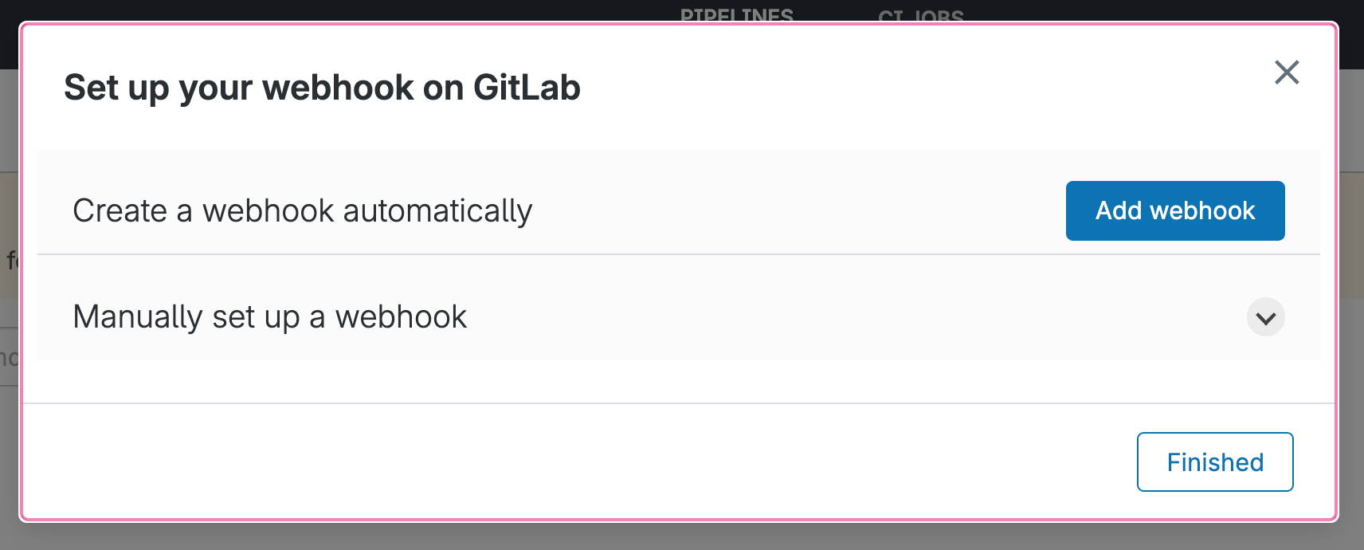This screenshot has width=1364, height=550.
Task: Toggle the manual setup accordion arrow
Action: click(x=1265, y=317)
